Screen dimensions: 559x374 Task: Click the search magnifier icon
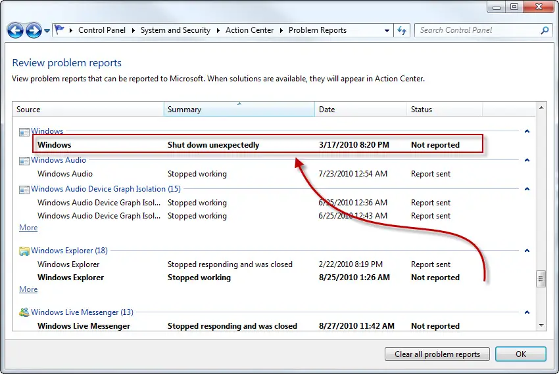(545, 31)
